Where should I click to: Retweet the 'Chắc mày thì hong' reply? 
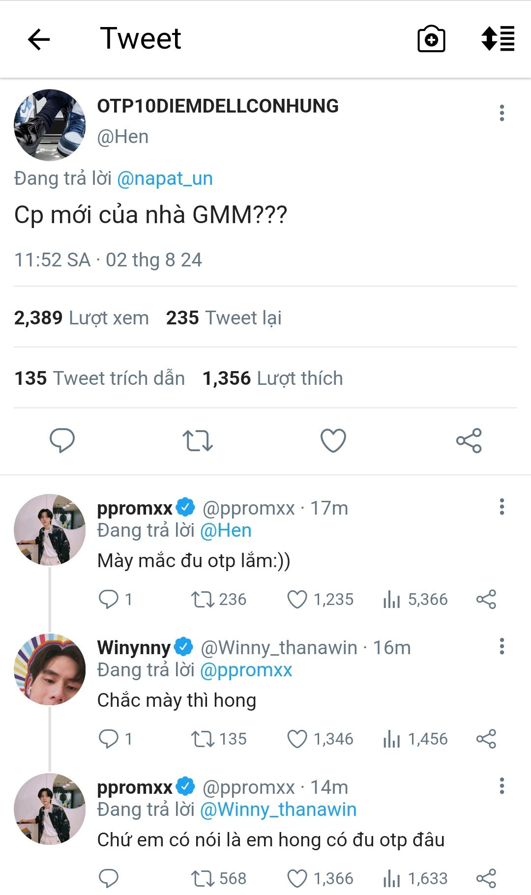202,739
